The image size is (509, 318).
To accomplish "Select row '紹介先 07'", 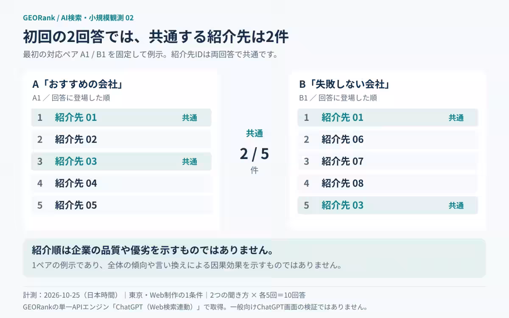I will (388, 162).
